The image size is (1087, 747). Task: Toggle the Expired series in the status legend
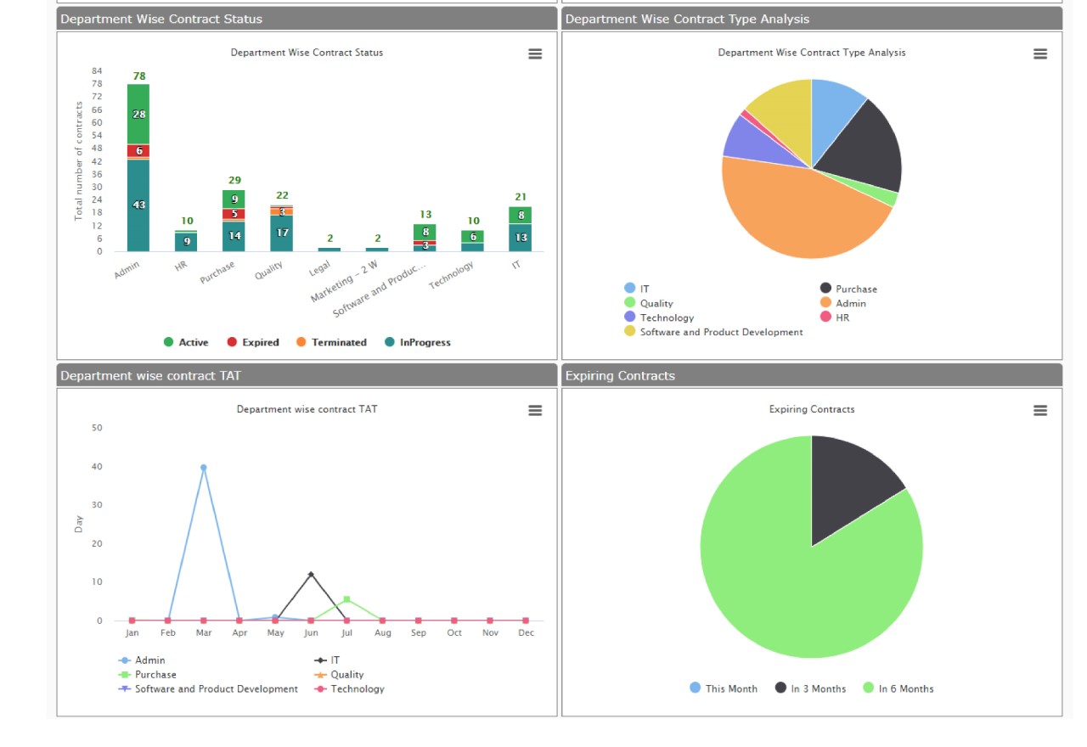pos(253,343)
